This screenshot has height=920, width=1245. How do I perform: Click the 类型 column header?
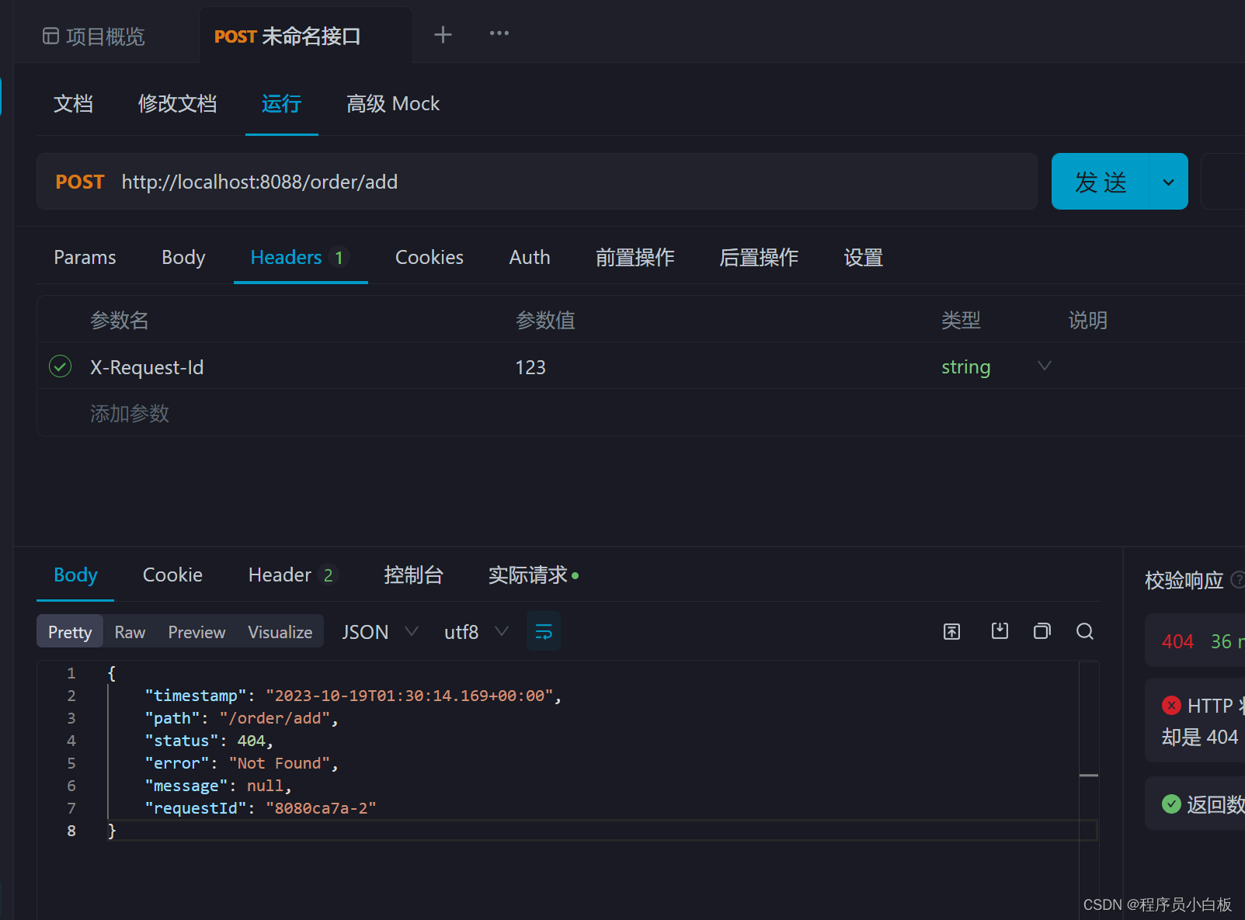click(x=961, y=320)
